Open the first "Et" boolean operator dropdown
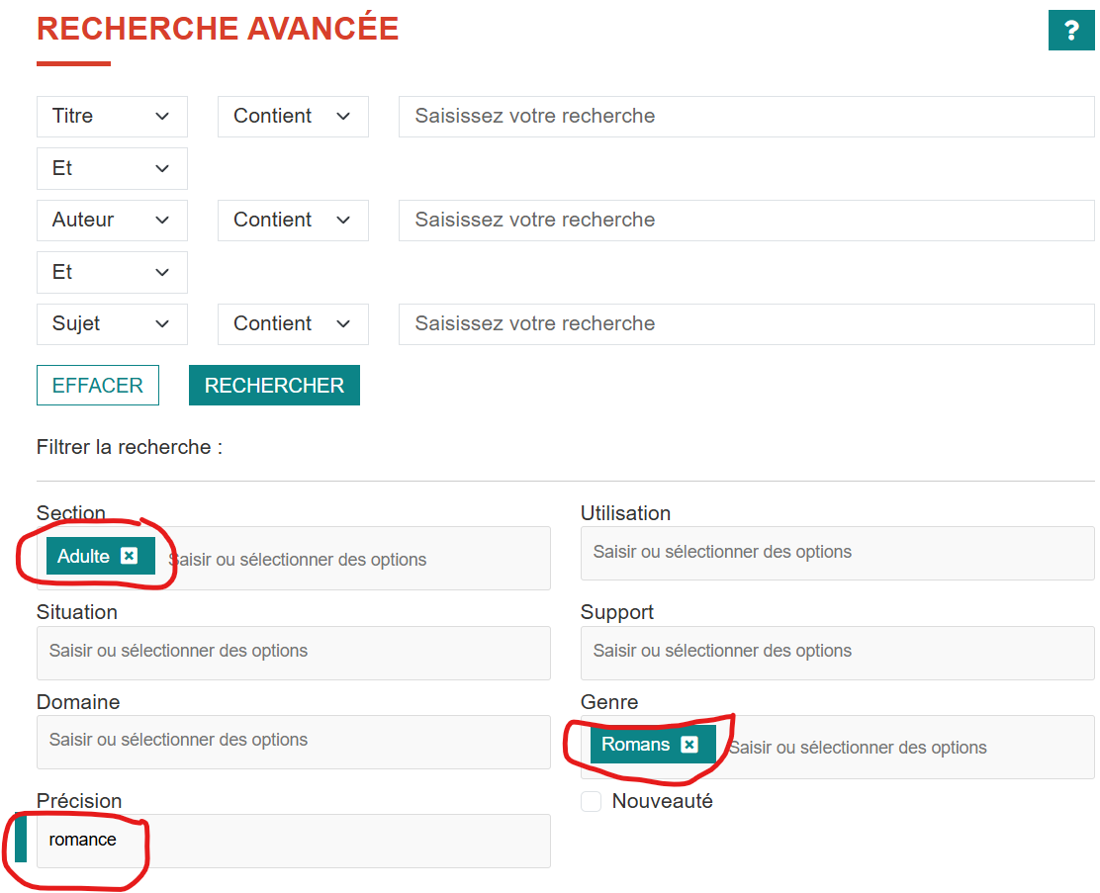Screen dimensions: 1100x893 click(112, 168)
